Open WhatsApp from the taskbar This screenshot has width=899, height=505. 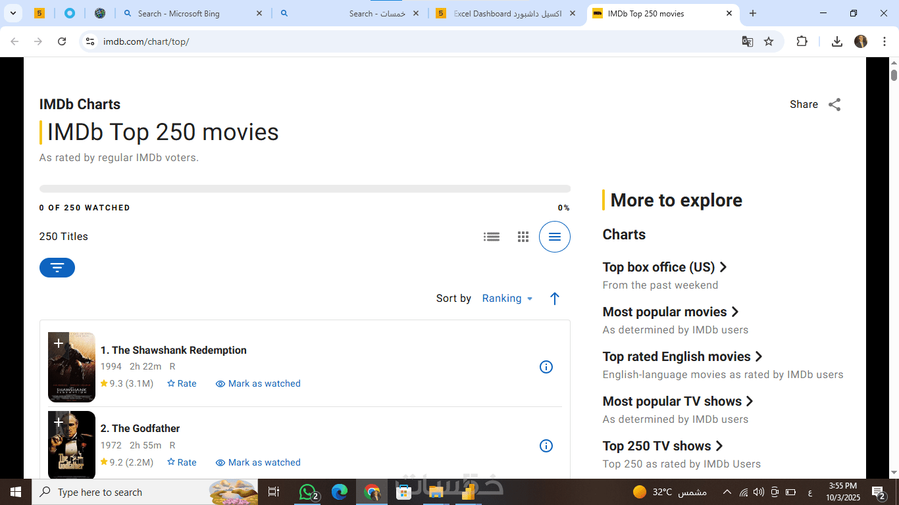point(309,492)
